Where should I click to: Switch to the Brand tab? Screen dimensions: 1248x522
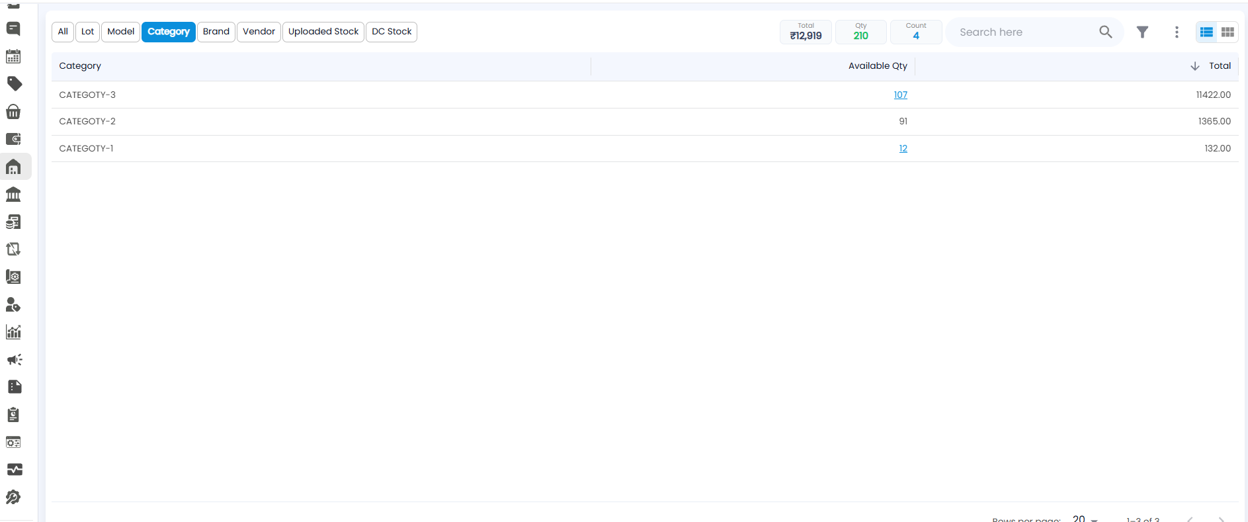(x=216, y=32)
